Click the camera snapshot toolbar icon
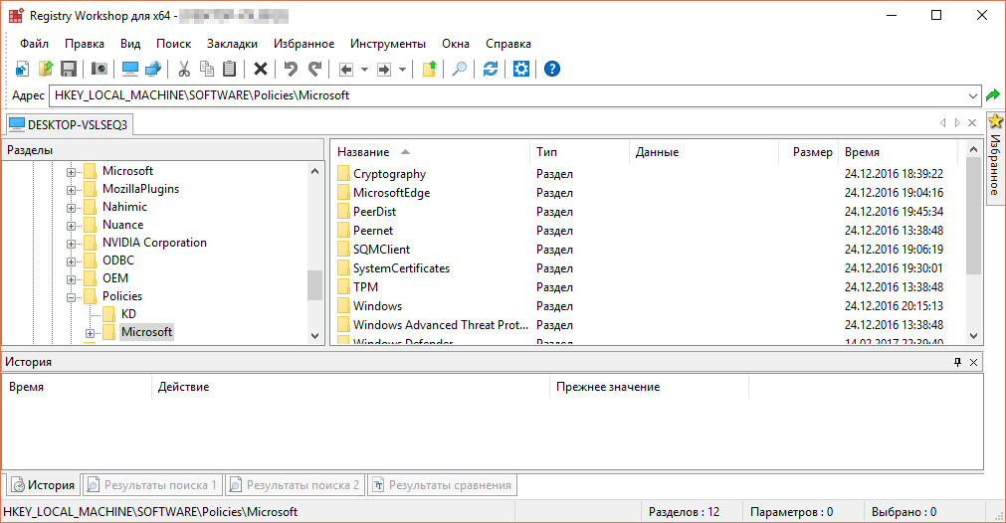Viewport: 1006px width, 523px height. 99,69
